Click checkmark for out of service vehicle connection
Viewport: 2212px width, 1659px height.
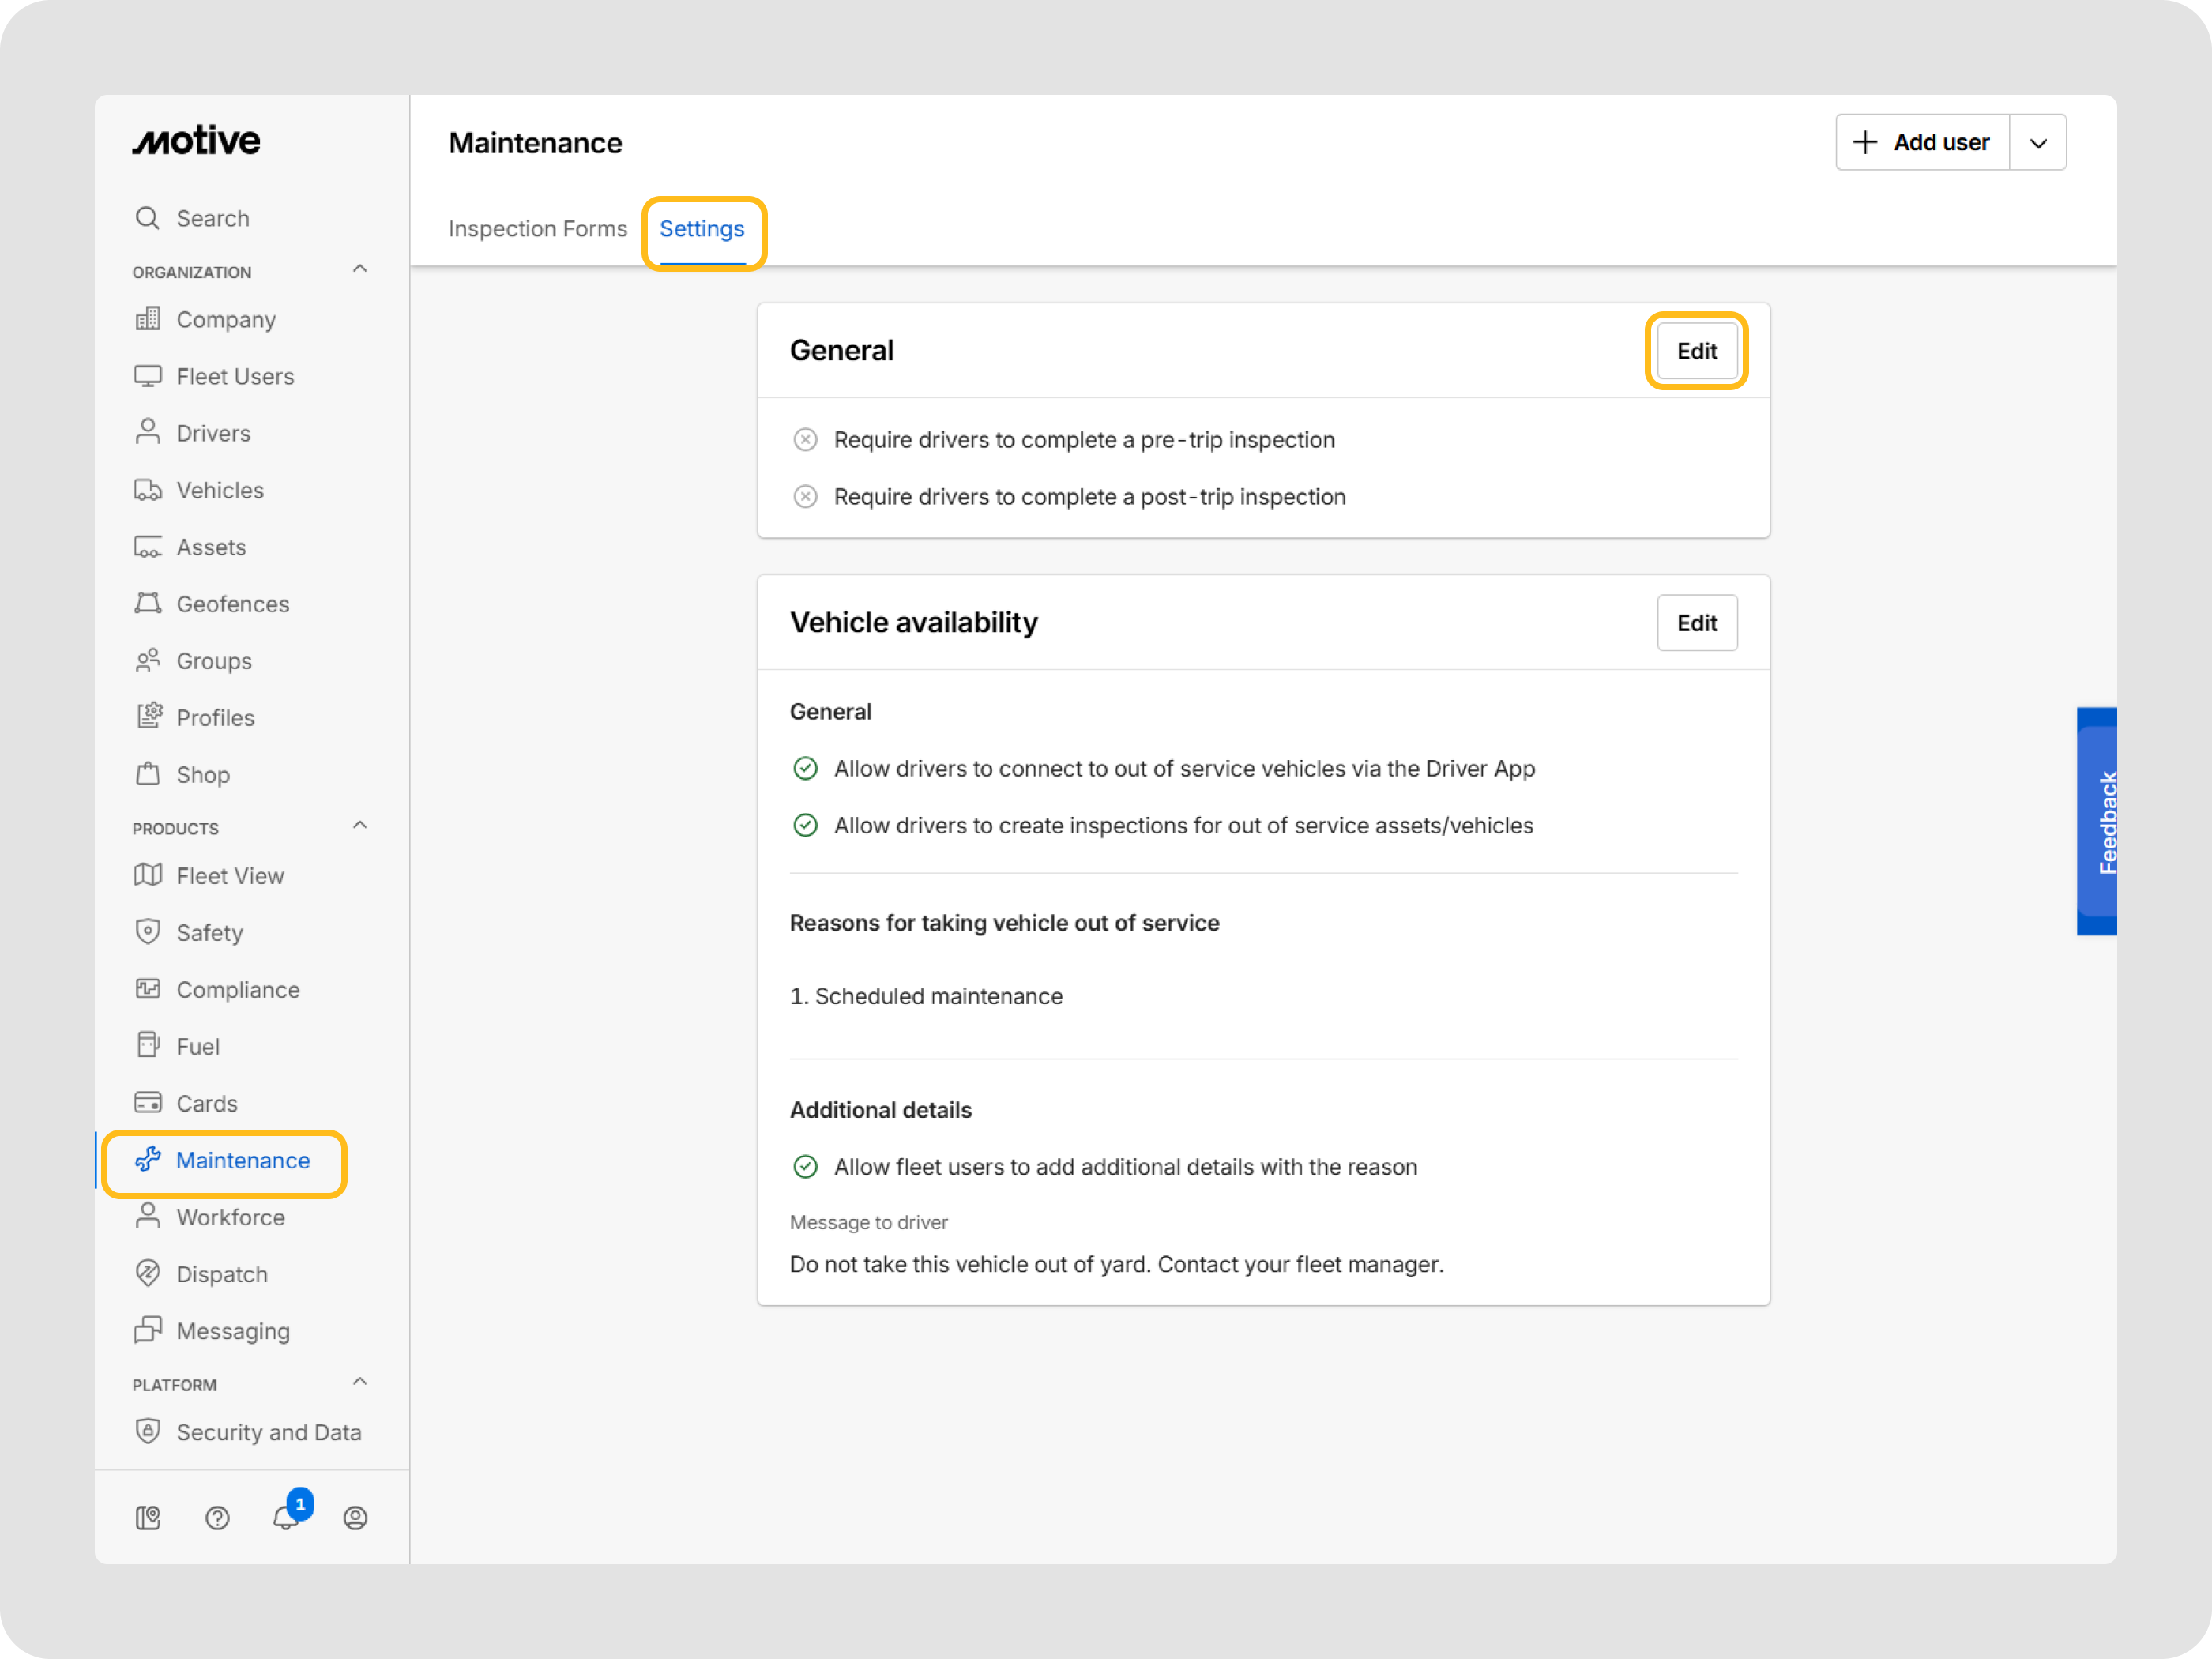[x=805, y=768]
